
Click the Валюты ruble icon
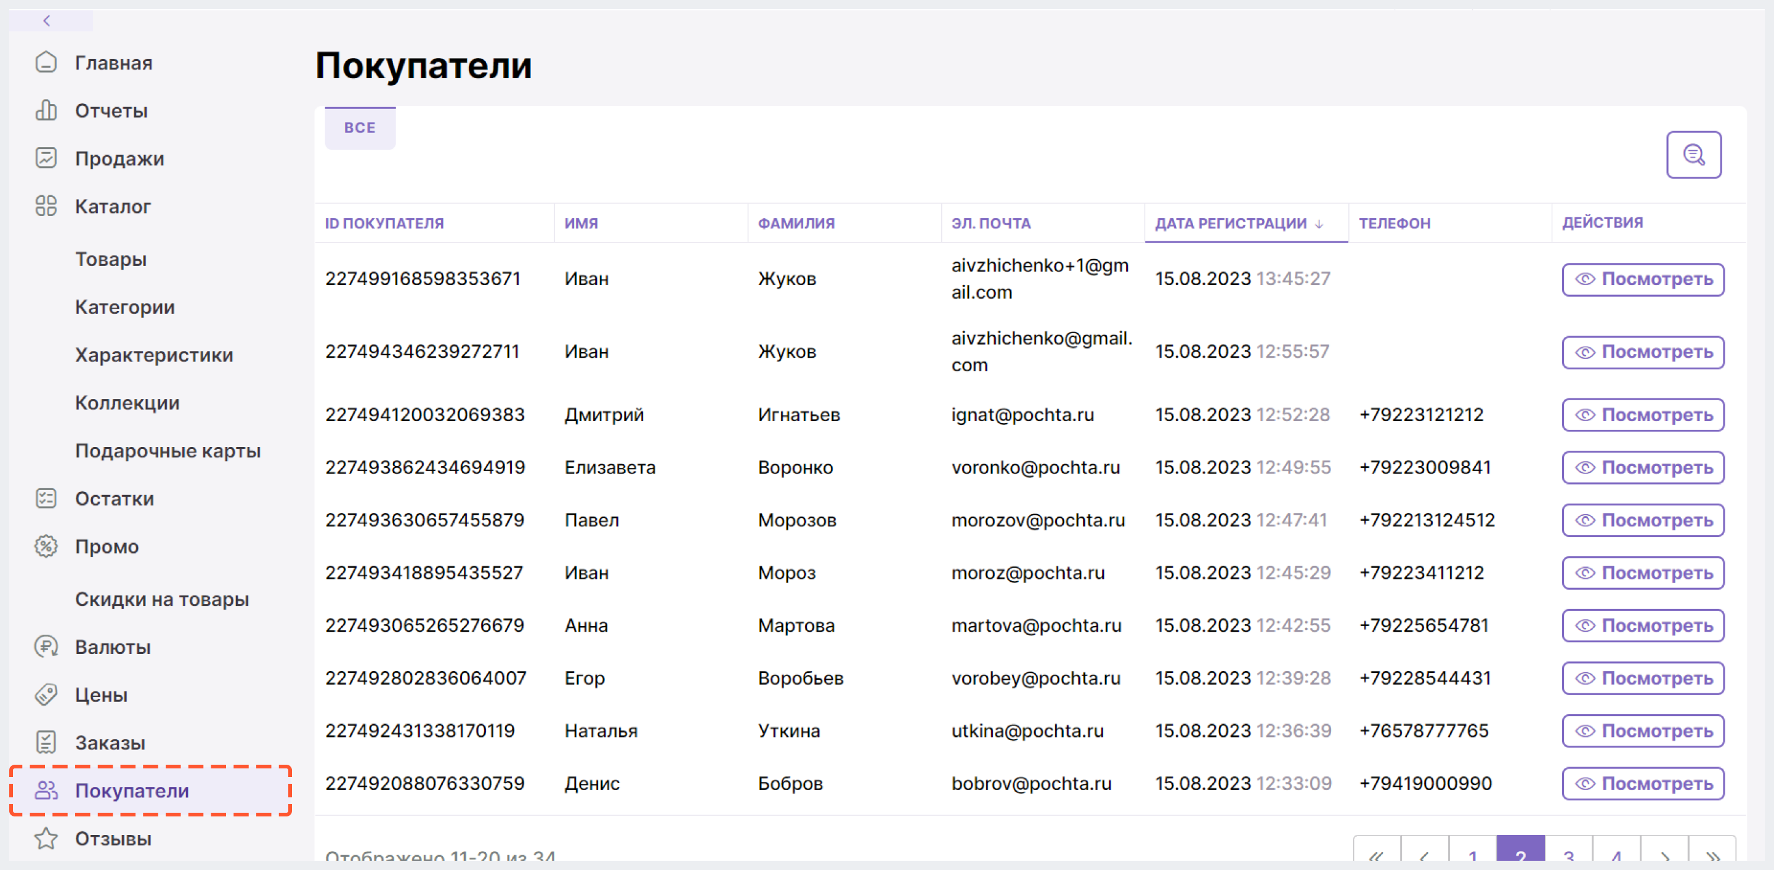click(46, 647)
